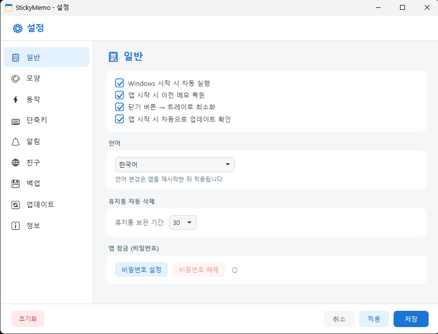Toggle 앱 시작 시 이전 메모 복원 checkbox
438x334 pixels.
tap(119, 95)
